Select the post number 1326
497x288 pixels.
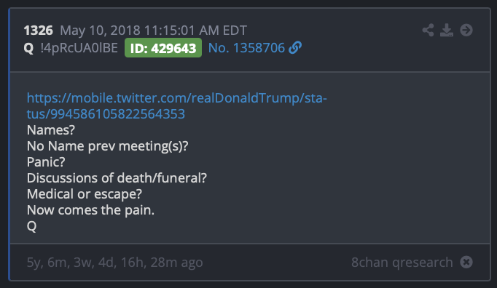(38, 31)
